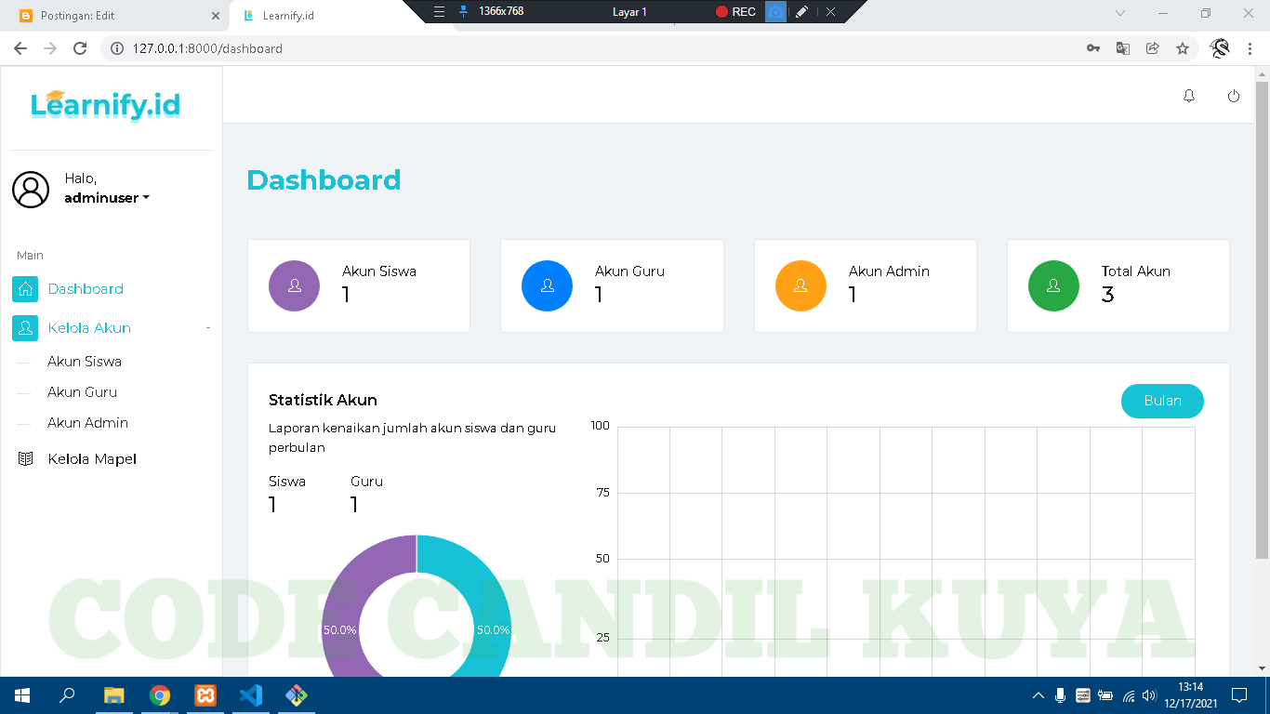
Task: Click the browser back arrow
Action: pyautogui.click(x=20, y=48)
